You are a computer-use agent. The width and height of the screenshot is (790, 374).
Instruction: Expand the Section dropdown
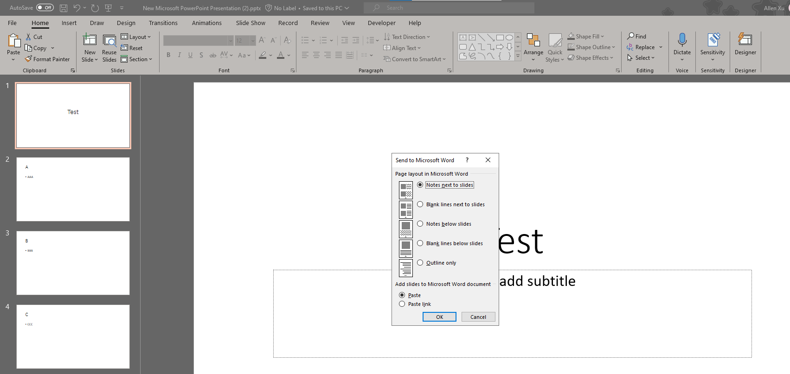[x=136, y=59]
